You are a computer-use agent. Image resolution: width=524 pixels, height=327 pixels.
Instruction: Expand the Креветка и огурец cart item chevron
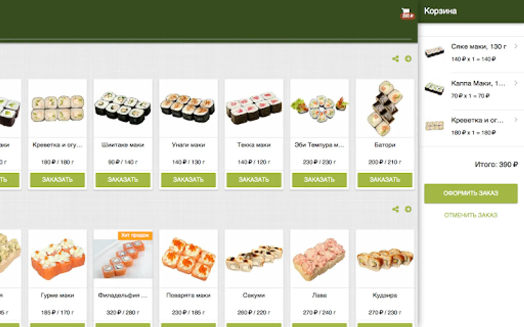(x=516, y=120)
